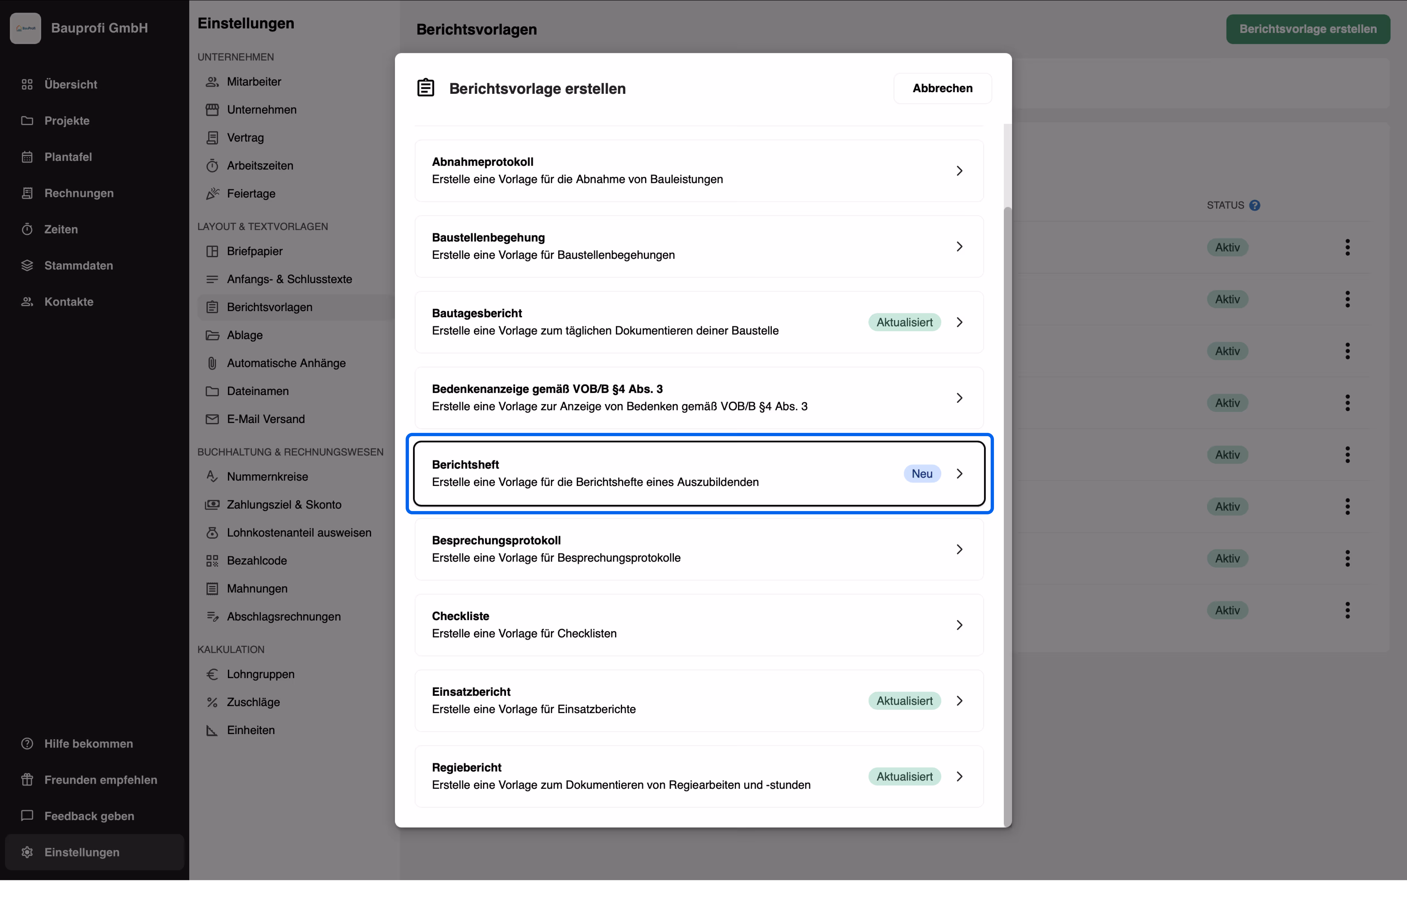Viewport: 1407px width, 911px height.
Task: Click the Bezahlcode QR icon
Action: (212, 560)
